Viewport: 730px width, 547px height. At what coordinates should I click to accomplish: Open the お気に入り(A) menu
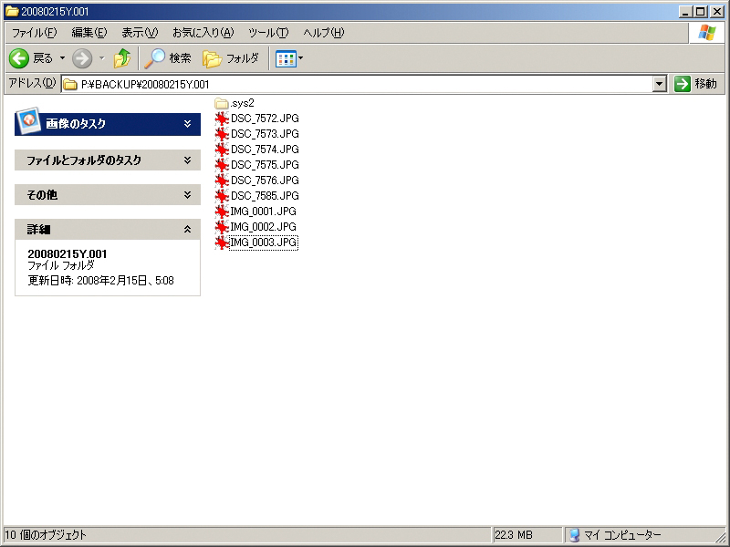[203, 33]
